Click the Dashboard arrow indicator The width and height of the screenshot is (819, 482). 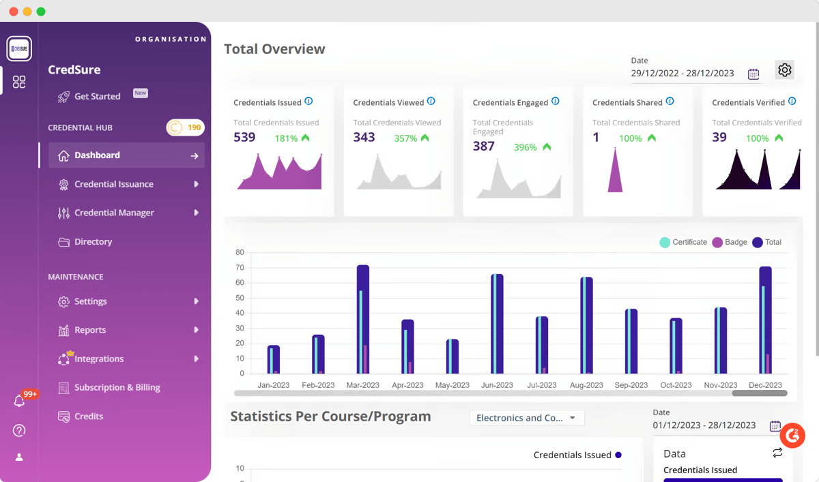pos(195,156)
